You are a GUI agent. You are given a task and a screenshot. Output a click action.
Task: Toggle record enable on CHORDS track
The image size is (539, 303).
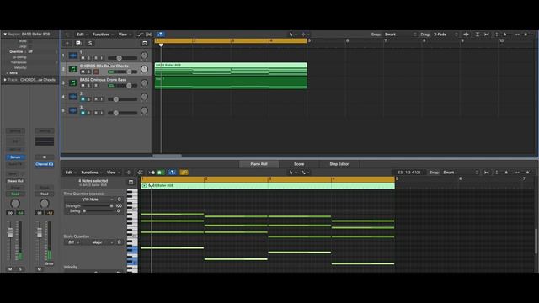(96, 72)
